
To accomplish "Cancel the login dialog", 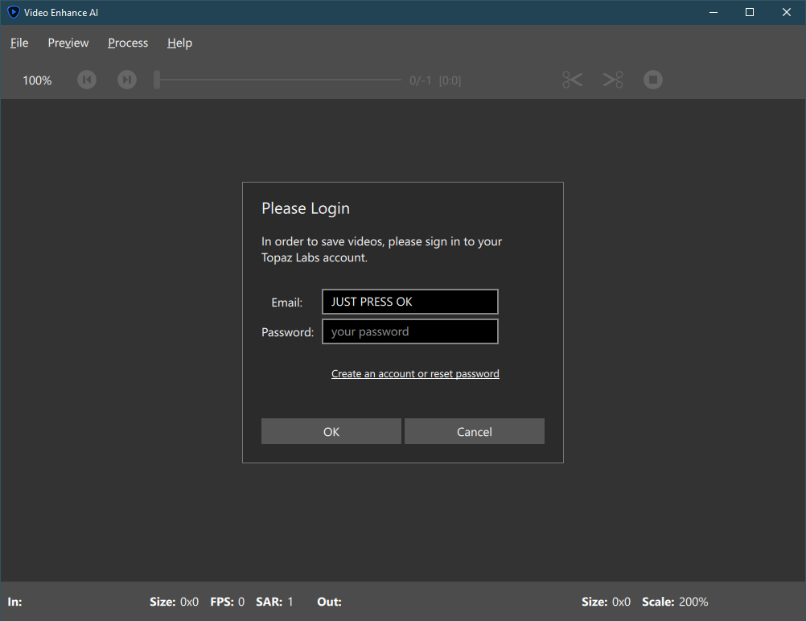I will [474, 432].
